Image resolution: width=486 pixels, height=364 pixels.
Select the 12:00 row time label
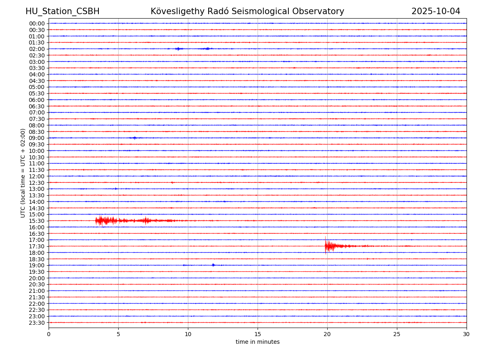tap(37, 176)
